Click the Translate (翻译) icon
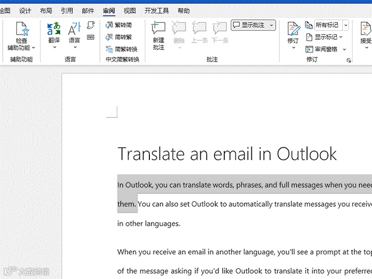The height and width of the screenshot is (279, 372). tap(54, 29)
